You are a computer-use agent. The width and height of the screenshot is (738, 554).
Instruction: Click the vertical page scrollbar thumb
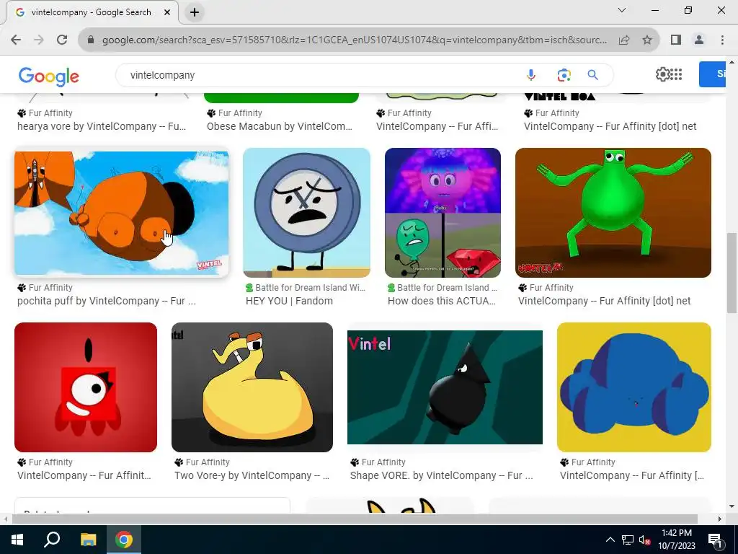(732, 272)
